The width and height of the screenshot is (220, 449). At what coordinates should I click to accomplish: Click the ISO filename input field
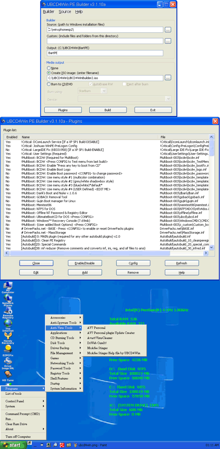pos(105,78)
